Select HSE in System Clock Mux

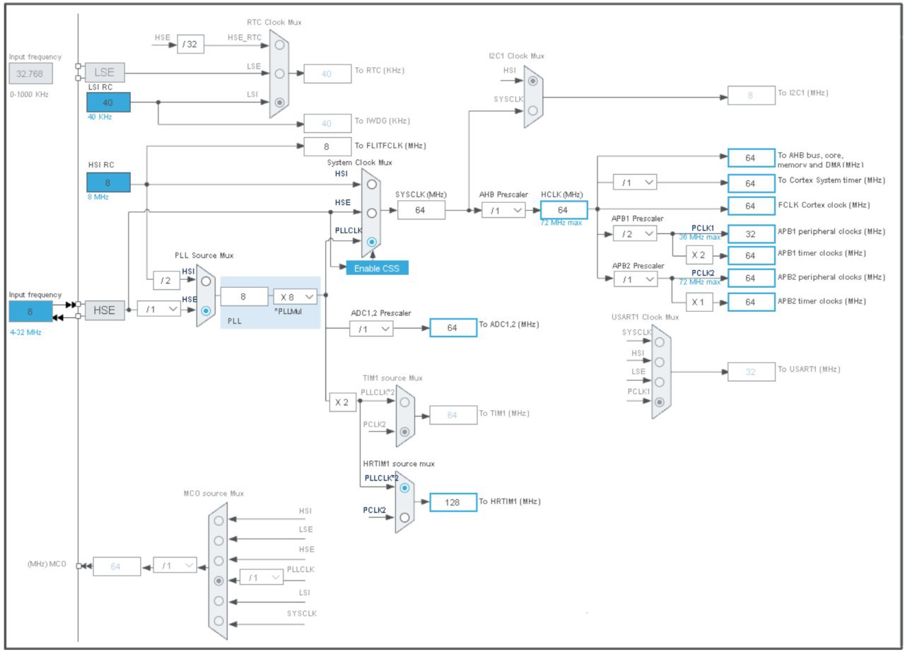tap(372, 211)
